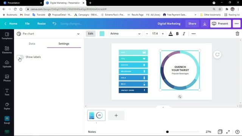The image size is (242, 136).
Task: Open the Emoji sidebar app
Action: pos(7,120)
